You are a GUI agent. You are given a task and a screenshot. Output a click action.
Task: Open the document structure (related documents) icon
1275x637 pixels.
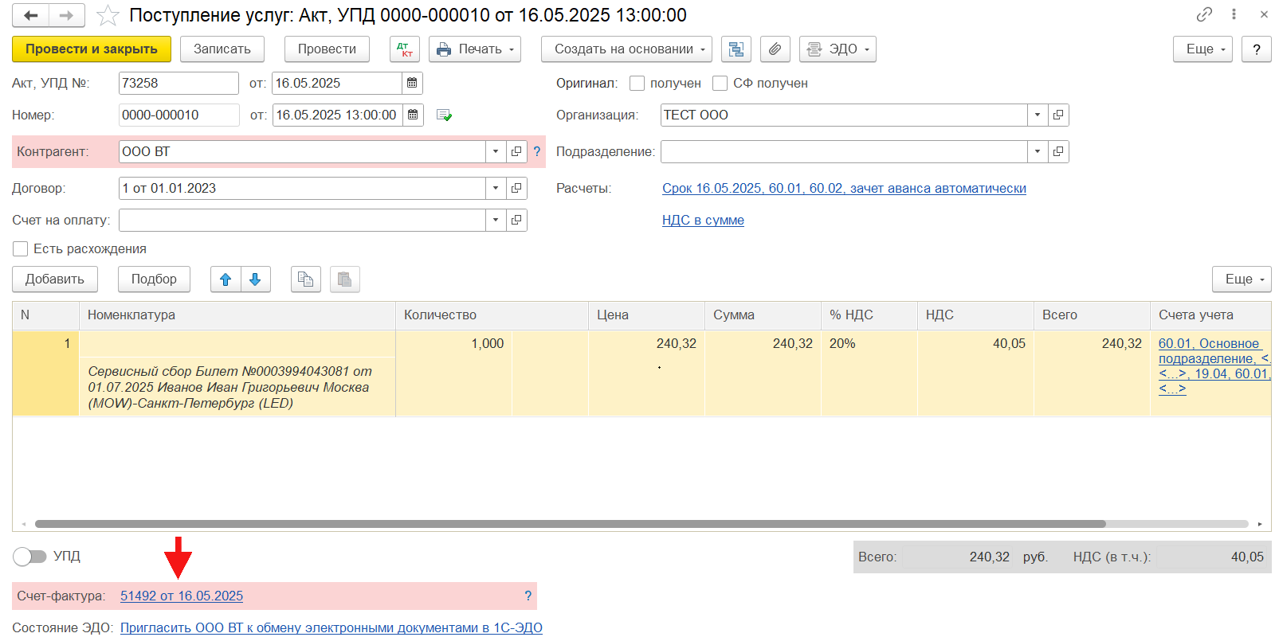point(736,49)
